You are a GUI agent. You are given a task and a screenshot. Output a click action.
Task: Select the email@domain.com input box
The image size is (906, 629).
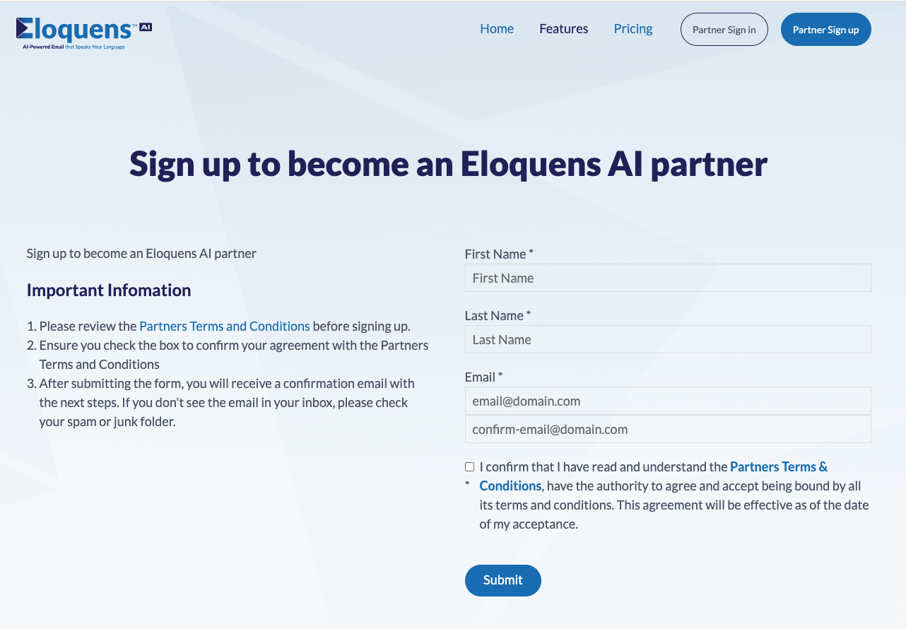(667, 401)
